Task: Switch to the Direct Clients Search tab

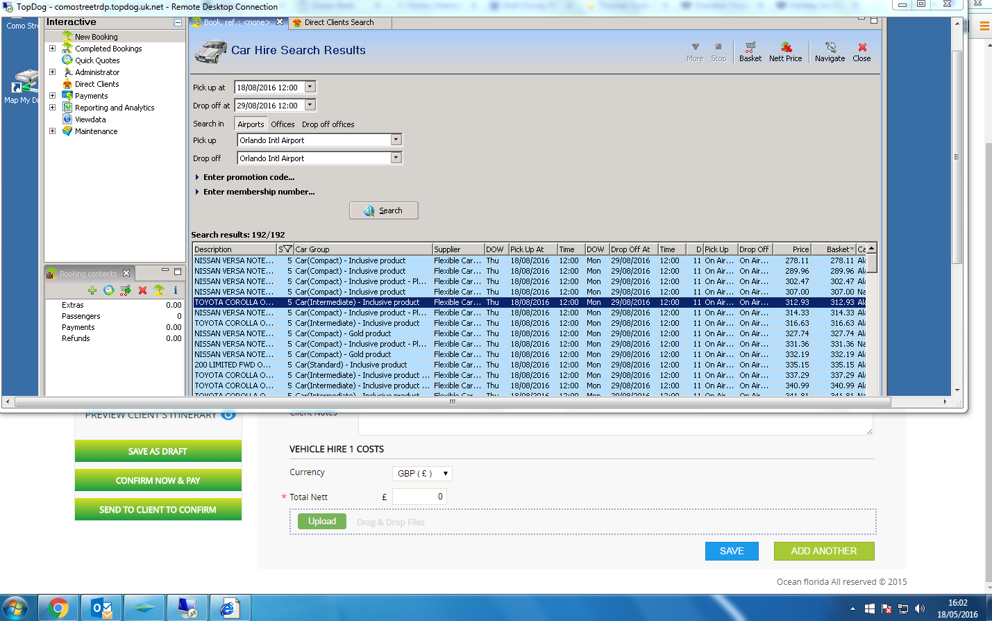Action: pos(338,22)
